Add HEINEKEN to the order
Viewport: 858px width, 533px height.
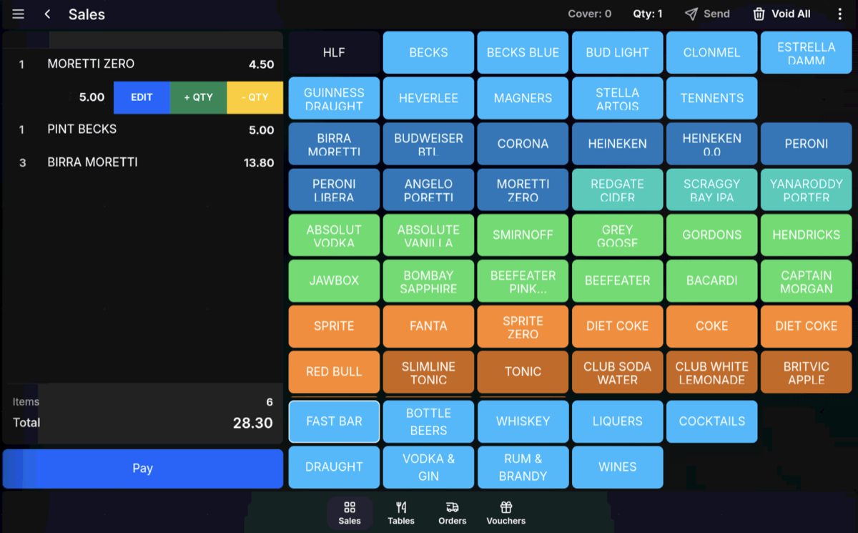617,144
